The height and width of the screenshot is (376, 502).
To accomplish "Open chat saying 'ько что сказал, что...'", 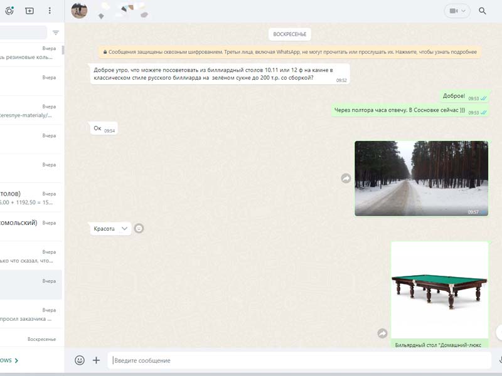I will click(31, 256).
